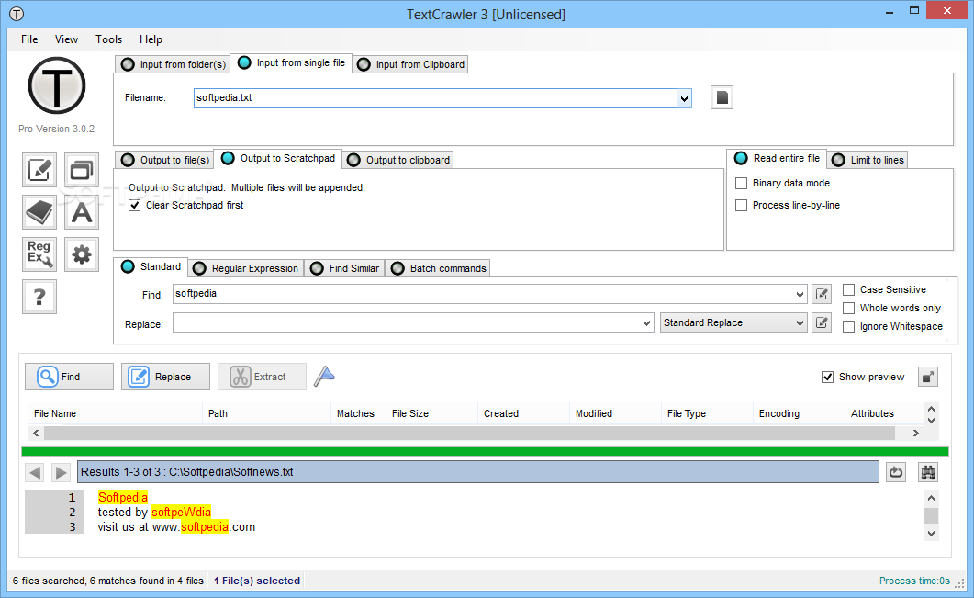Click the blue flag icon near Extract
The width and height of the screenshot is (974, 598).
click(324, 376)
